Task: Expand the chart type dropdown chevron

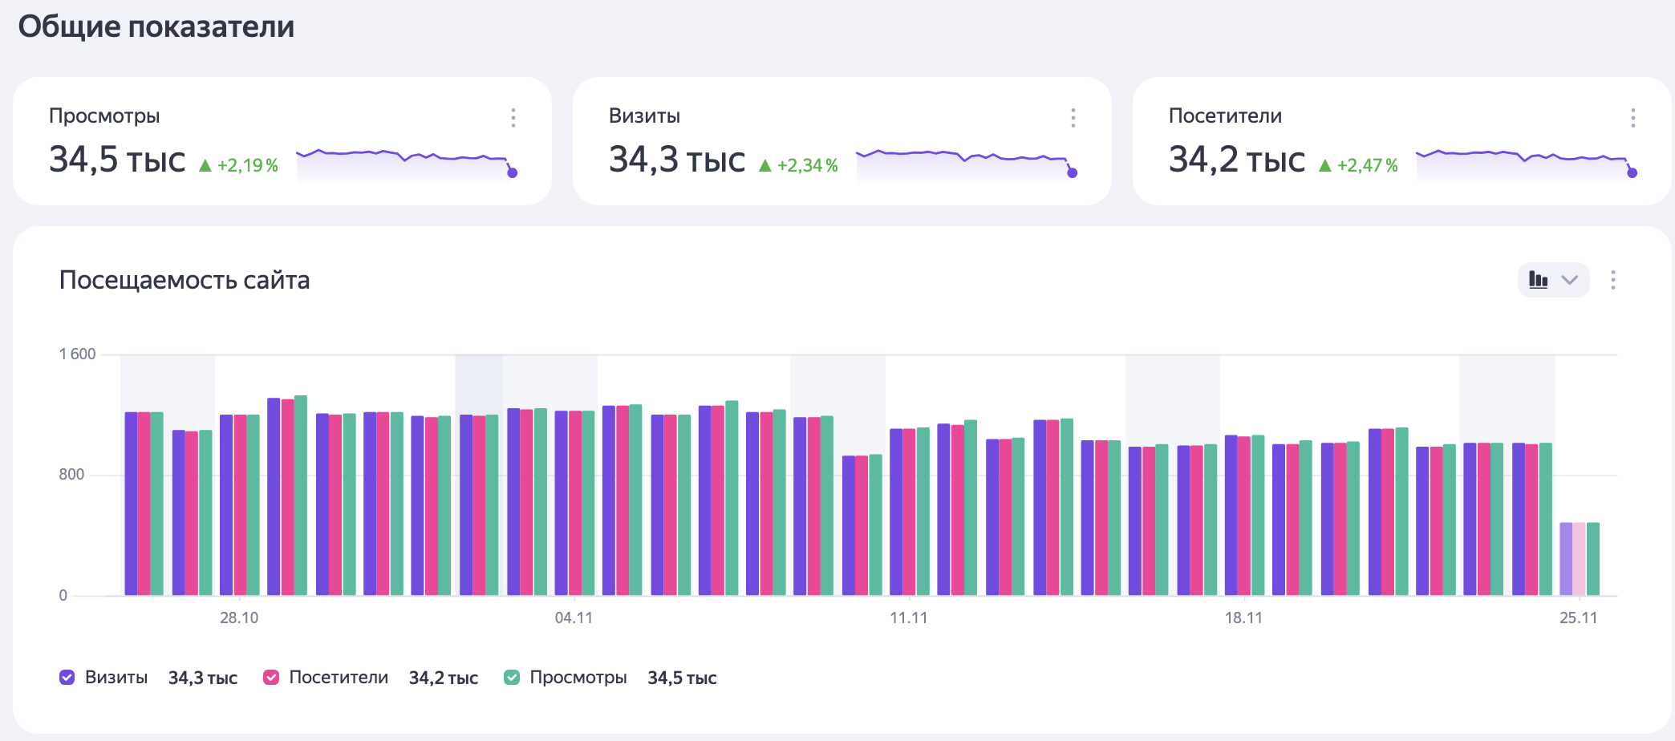Action: 1570,280
